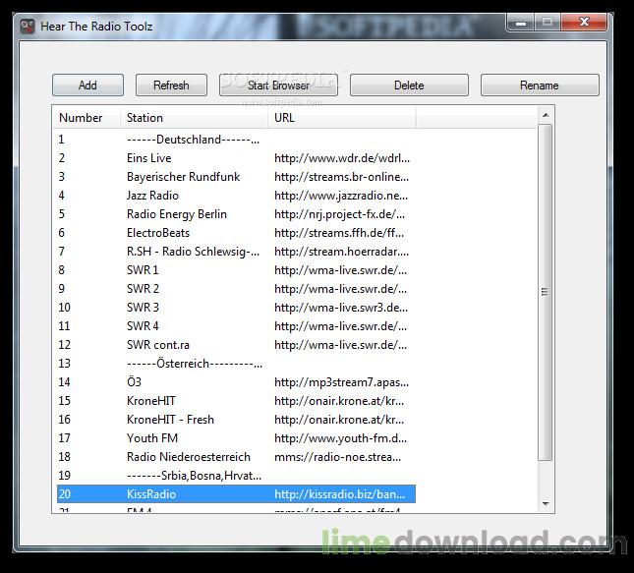Select the Bayerischer Rundfunk entry
The image size is (634, 573).
(x=183, y=177)
